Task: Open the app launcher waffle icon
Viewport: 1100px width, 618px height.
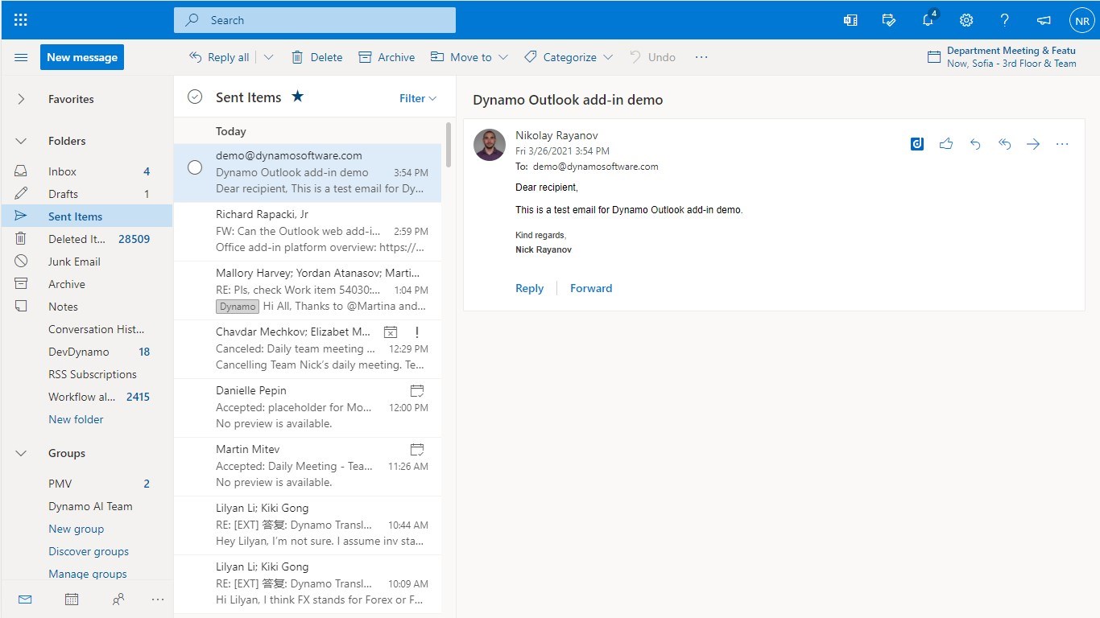Action: pos(21,20)
